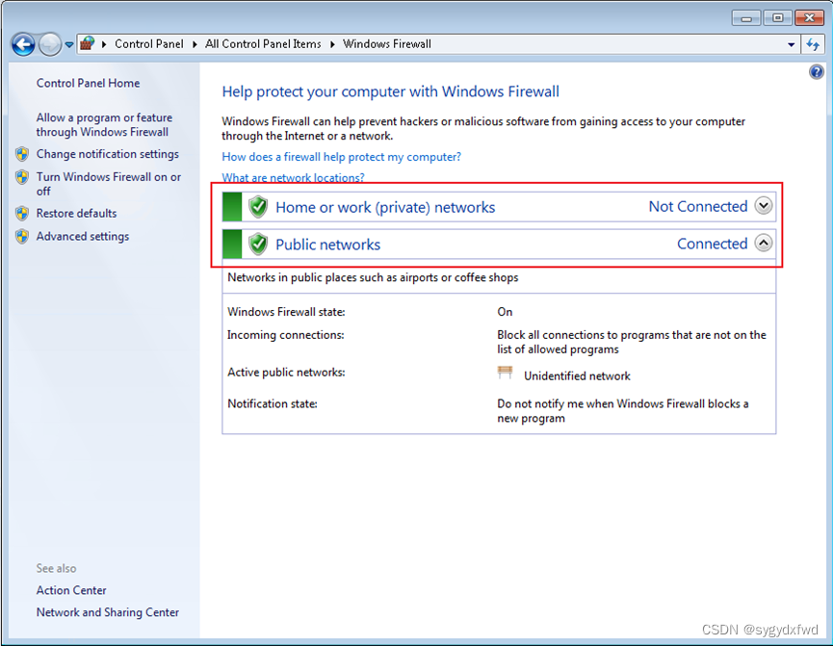The height and width of the screenshot is (646, 833).
Task: Click the firewall icon in address bar
Action: coord(87,43)
